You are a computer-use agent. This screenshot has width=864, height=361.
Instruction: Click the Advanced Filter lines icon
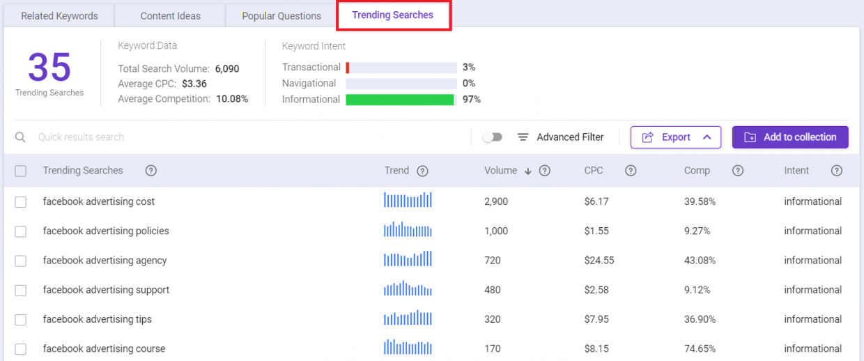point(523,137)
